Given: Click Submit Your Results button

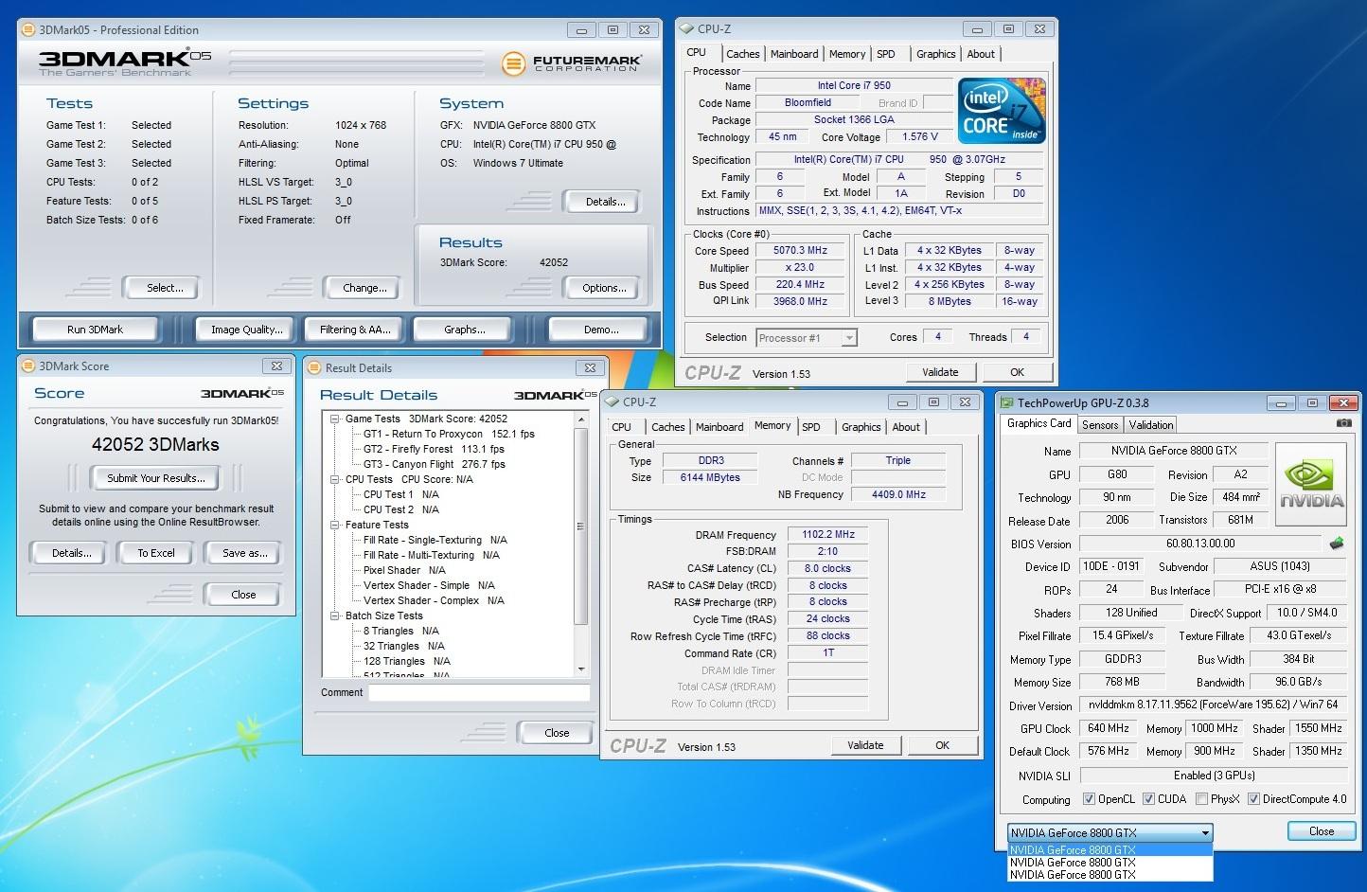Looking at the screenshot, I should 155,478.
